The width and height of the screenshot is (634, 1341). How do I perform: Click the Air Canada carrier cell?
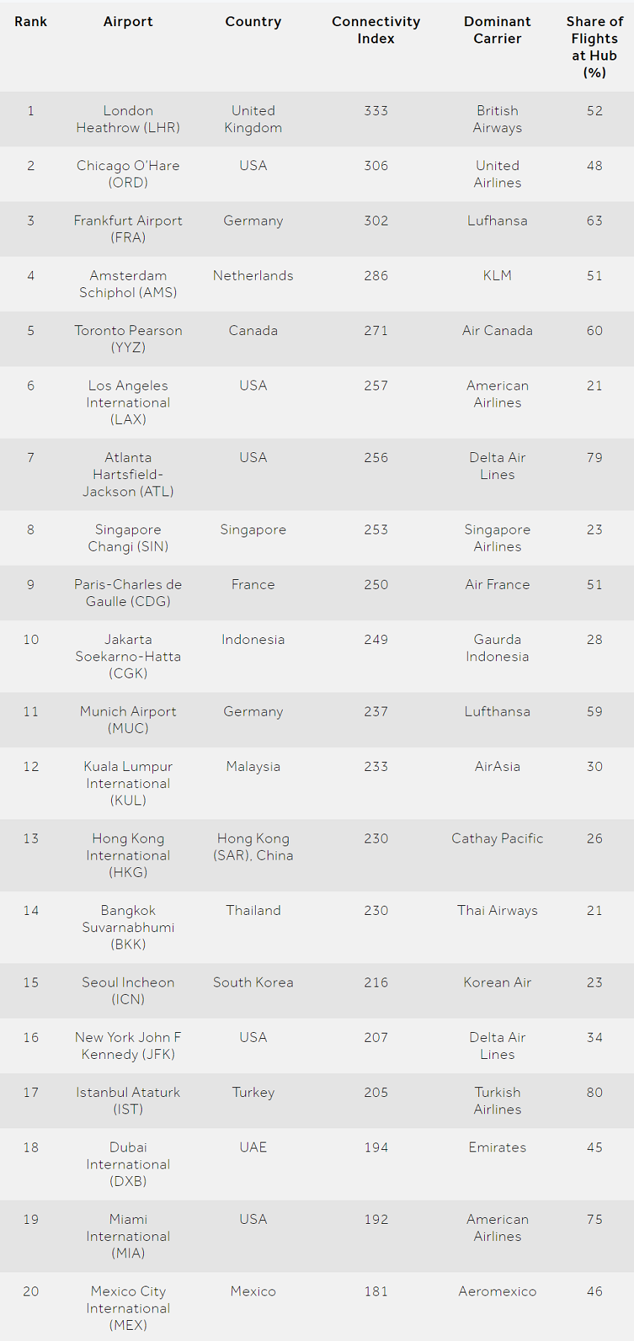click(x=498, y=331)
